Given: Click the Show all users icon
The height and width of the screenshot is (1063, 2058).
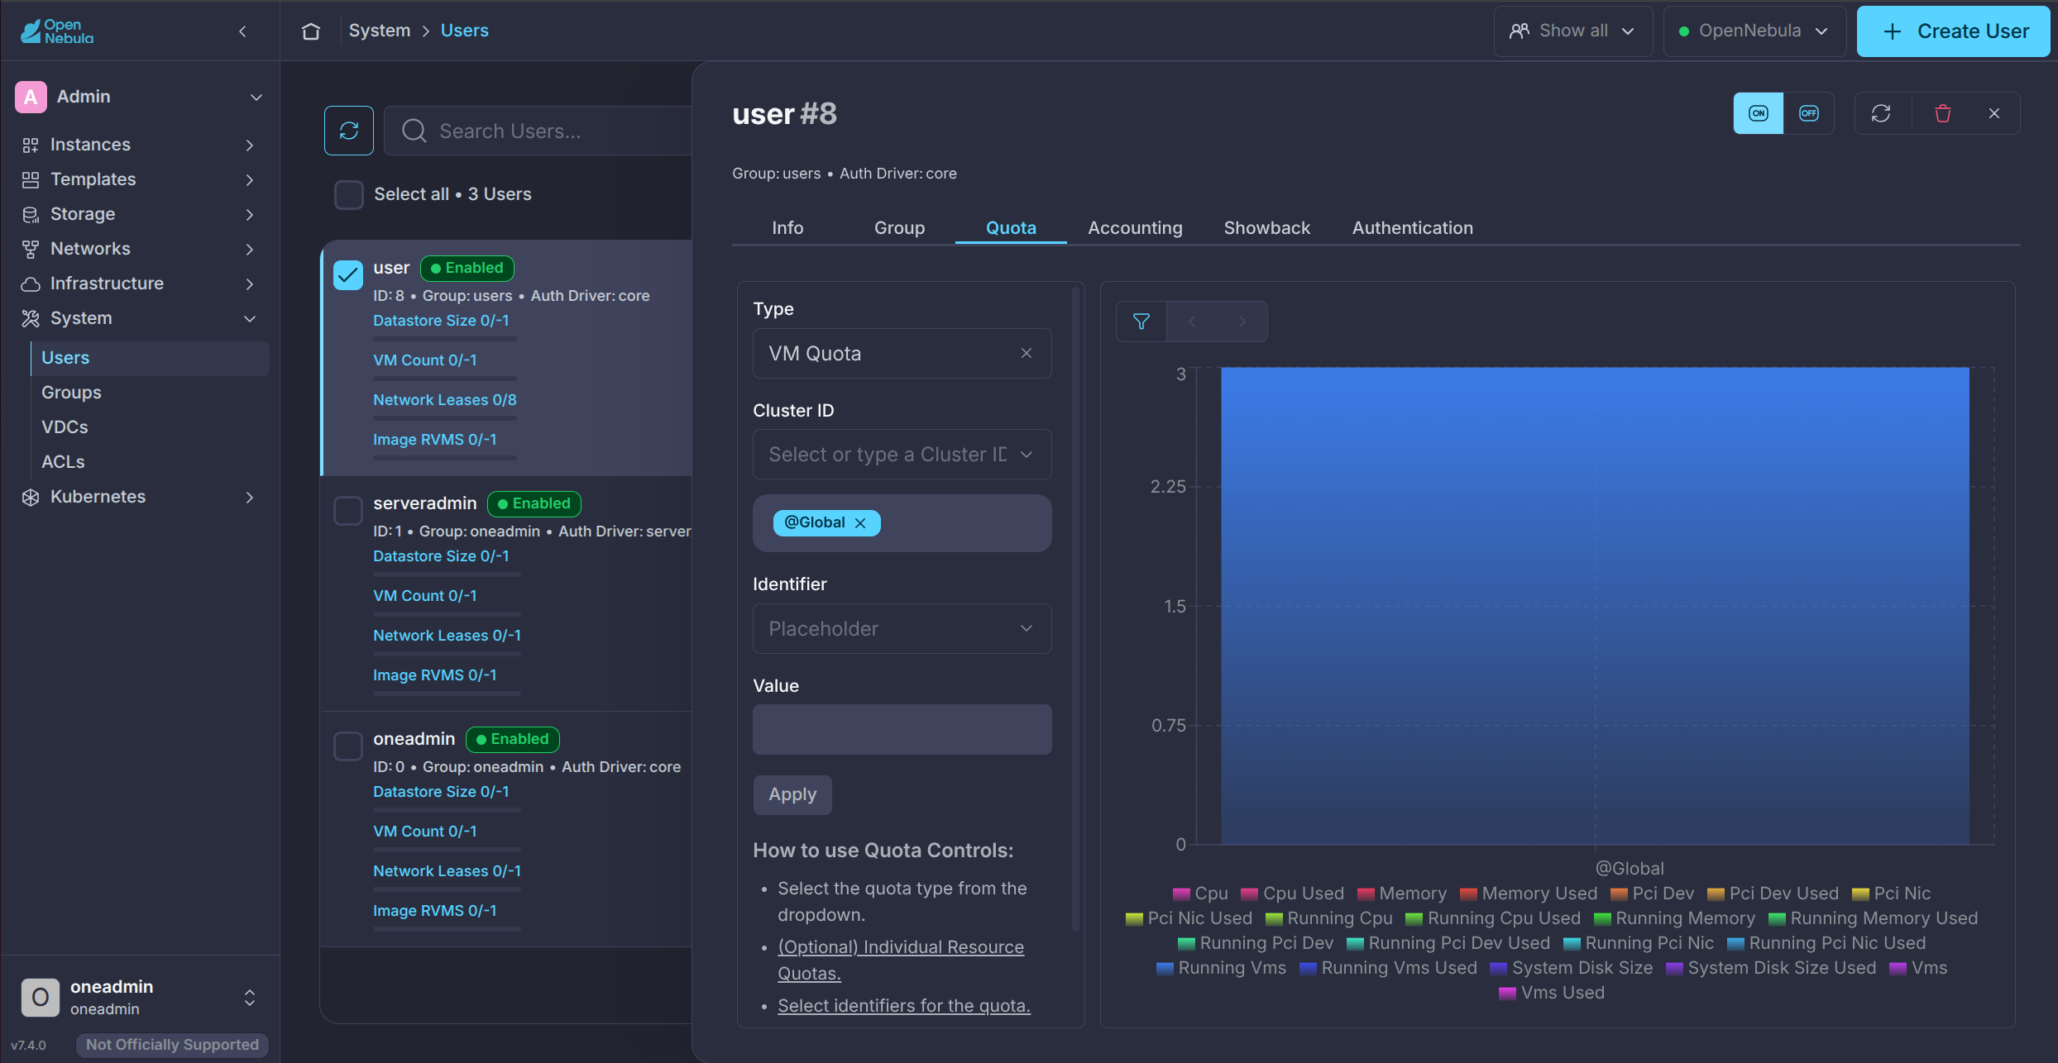Looking at the screenshot, I should pos(1520,31).
